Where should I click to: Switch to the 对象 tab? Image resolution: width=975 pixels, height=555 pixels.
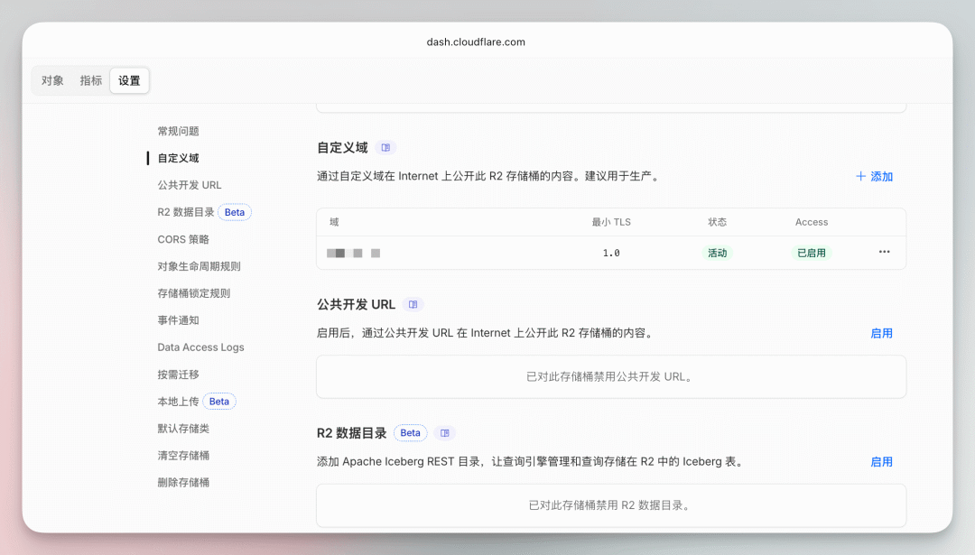[52, 81]
